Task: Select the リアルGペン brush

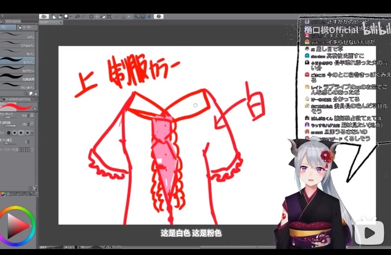Action: pos(17,43)
